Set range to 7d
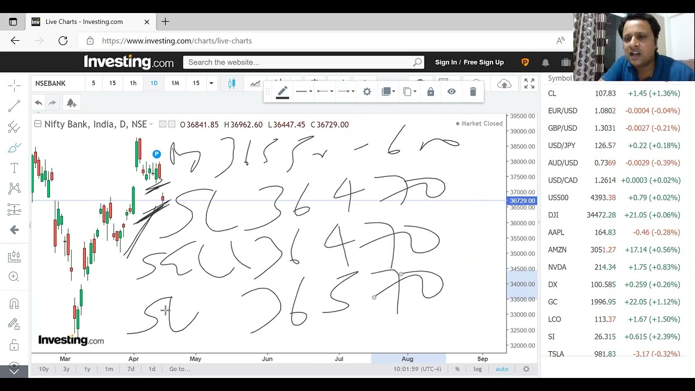Image resolution: width=695 pixels, height=391 pixels. pyautogui.click(x=131, y=369)
